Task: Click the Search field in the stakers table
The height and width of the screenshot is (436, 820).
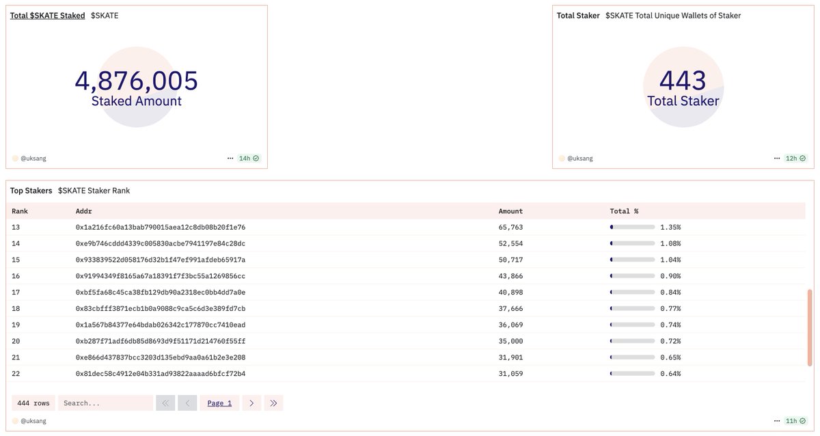Action: [x=105, y=403]
